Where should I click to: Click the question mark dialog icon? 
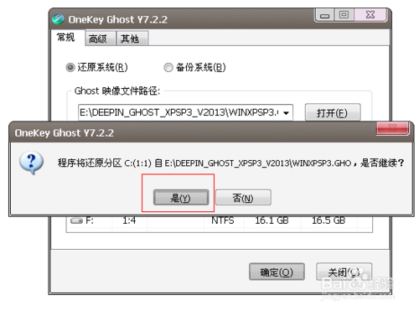coord(31,163)
